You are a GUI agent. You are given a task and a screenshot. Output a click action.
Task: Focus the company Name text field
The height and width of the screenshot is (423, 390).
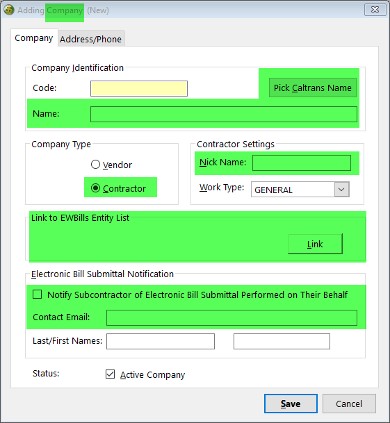[x=224, y=114]
